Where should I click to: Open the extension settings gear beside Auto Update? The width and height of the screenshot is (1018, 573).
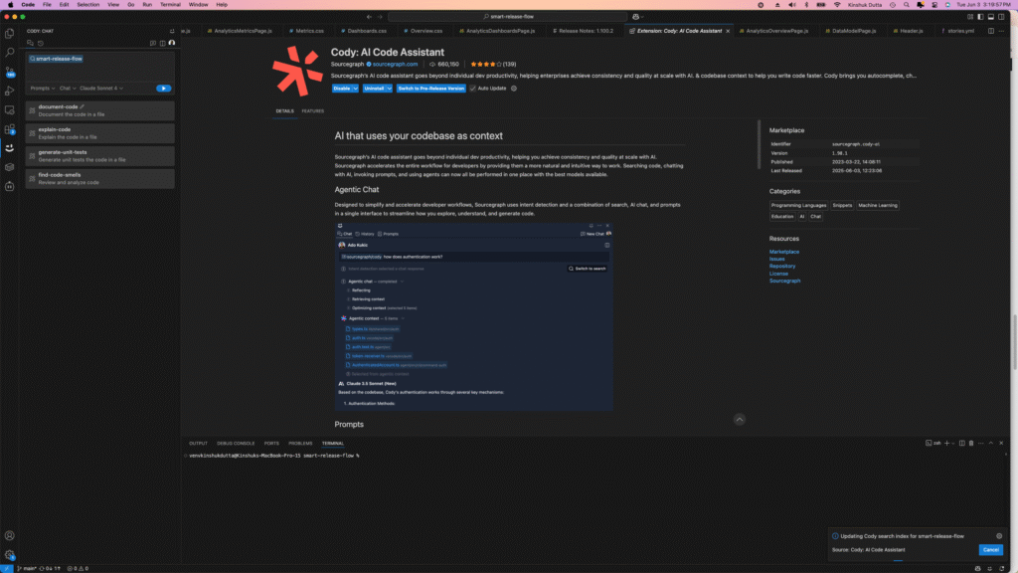point(514,89)
